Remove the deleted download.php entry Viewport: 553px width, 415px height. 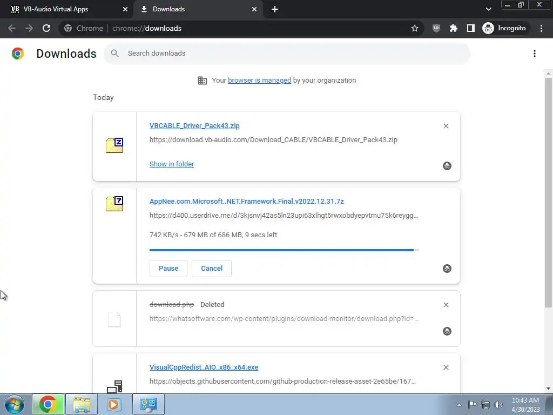446,305
